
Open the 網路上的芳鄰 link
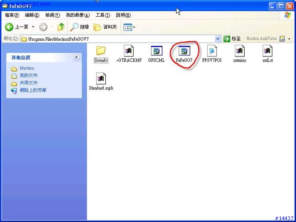coord(33,90)
